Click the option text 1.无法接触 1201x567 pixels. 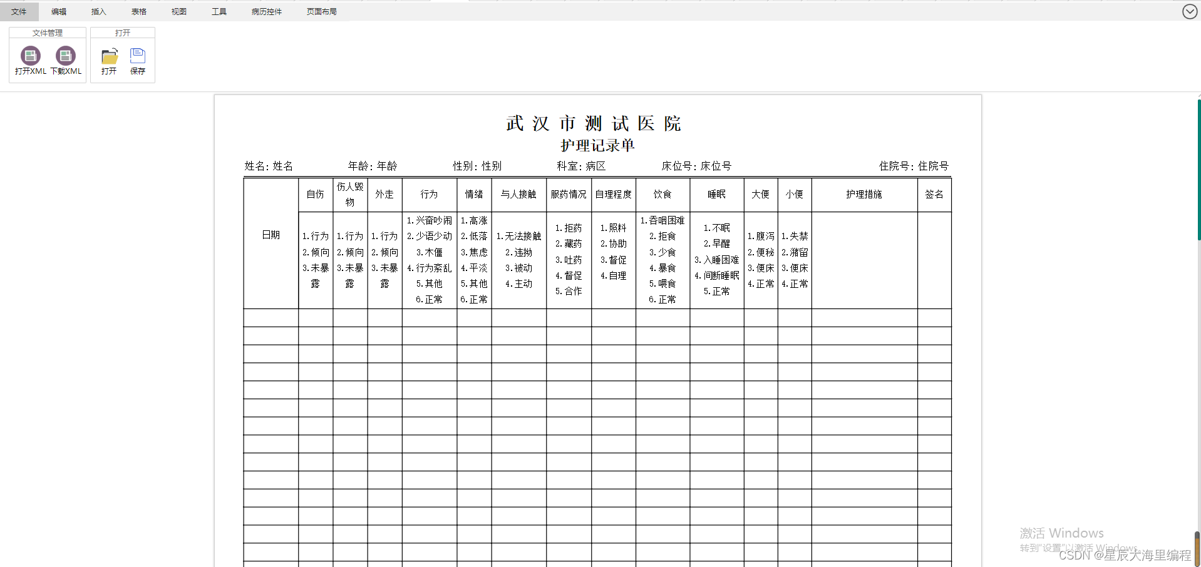518,236
